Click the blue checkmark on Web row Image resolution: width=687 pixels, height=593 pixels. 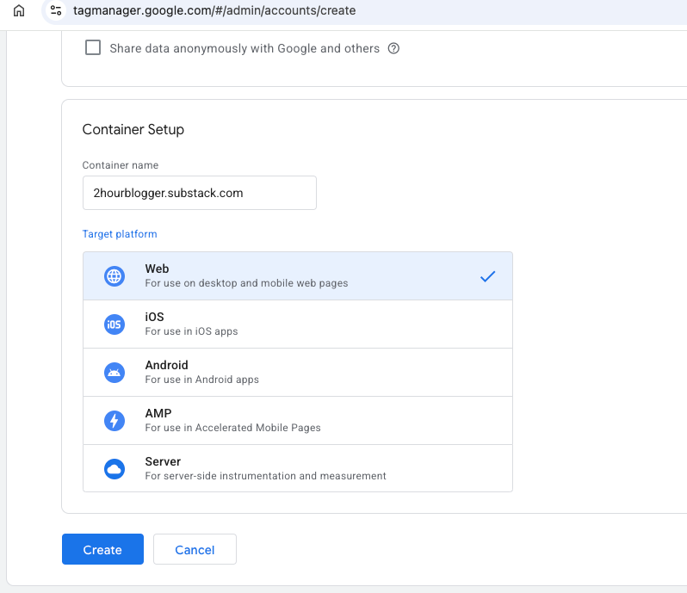coord(487,276)
